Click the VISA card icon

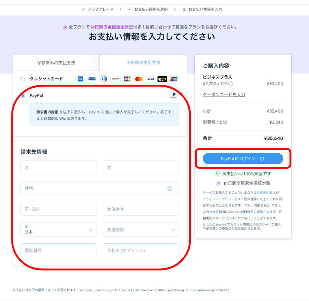151,79
